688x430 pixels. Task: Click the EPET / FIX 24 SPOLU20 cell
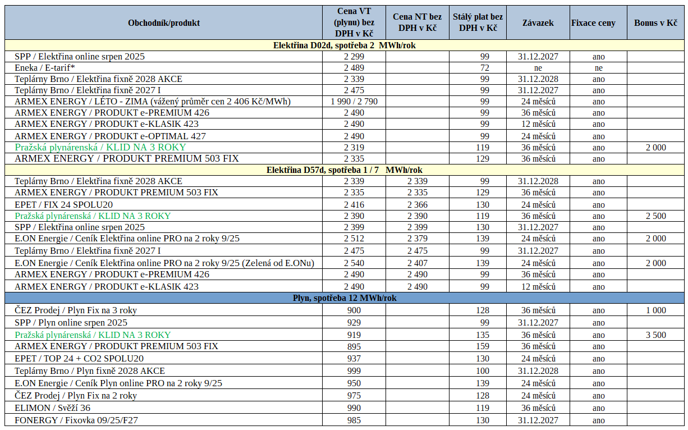(x=63, y=205)
